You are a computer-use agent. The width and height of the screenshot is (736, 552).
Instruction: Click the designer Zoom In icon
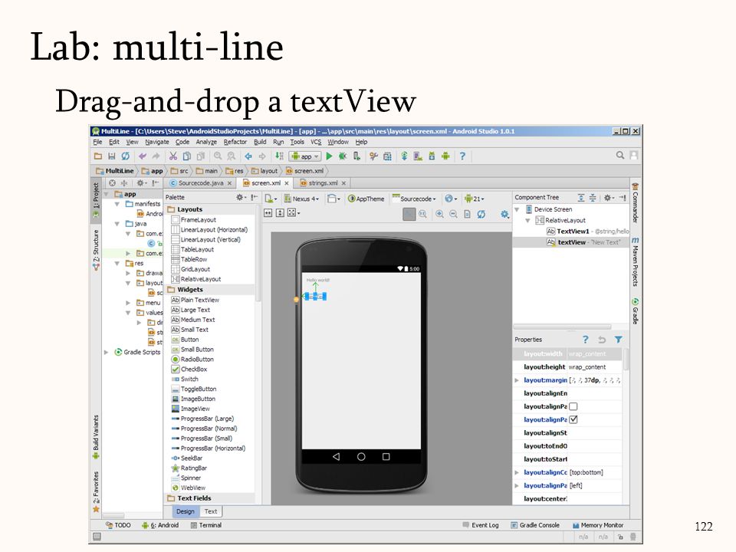[440, 214]
